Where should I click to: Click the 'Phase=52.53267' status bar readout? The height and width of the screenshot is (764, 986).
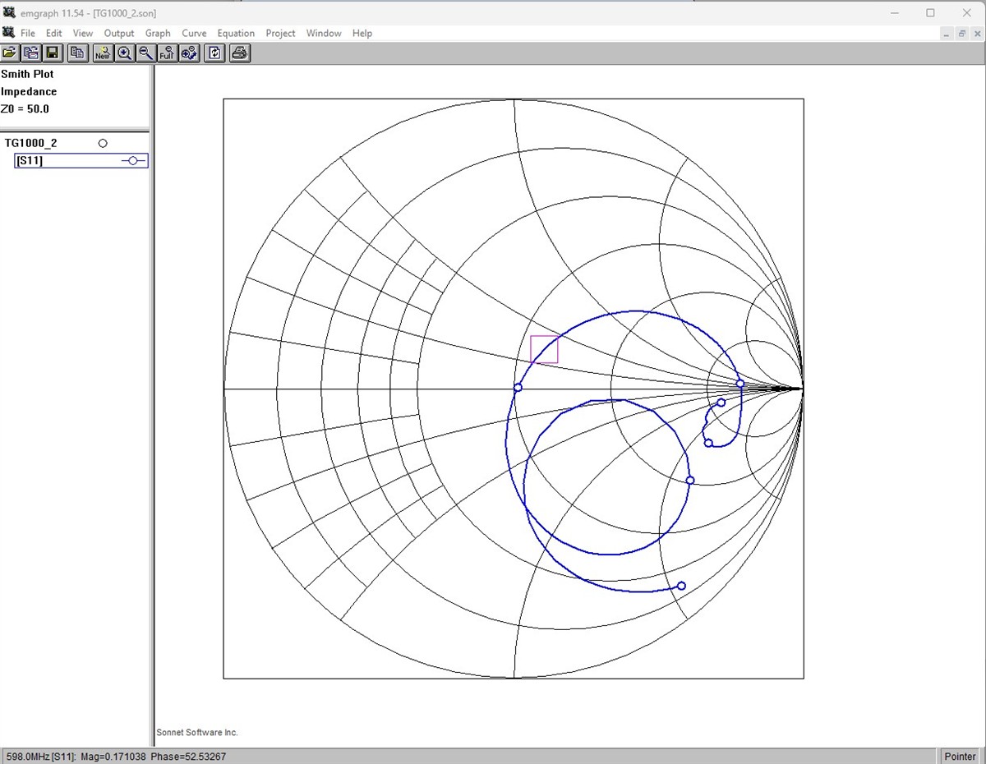188,757
